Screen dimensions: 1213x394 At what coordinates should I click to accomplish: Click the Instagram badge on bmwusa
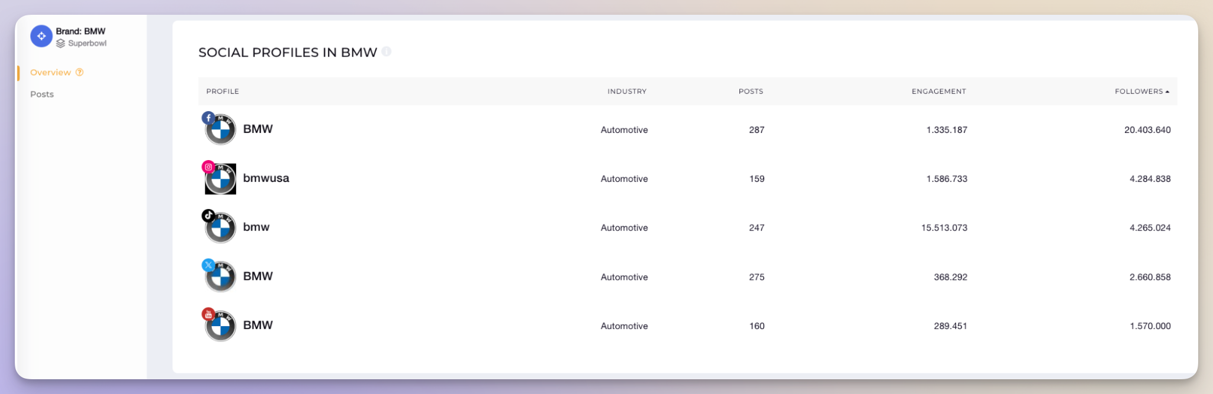pos(208,167)
